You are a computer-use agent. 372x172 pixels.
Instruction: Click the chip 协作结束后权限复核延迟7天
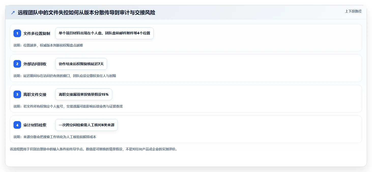81,64
